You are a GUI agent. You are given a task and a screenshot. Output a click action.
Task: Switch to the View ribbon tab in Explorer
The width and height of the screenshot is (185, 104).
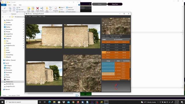20,5
